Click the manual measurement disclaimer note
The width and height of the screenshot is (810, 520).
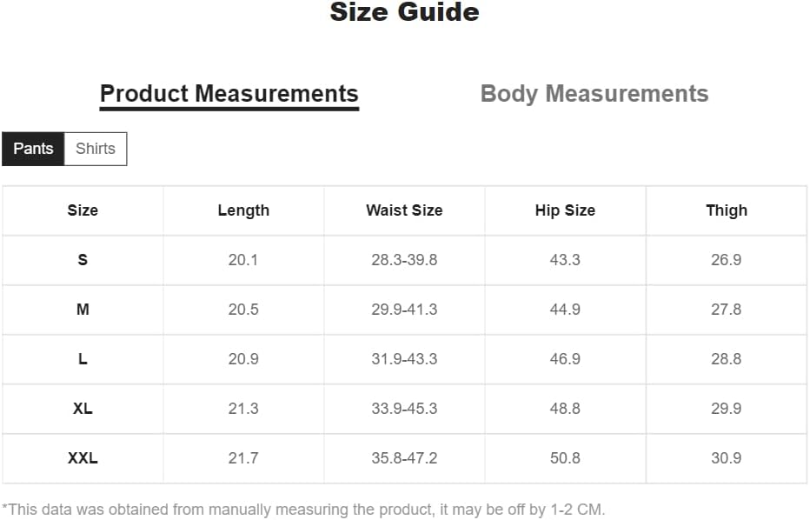[x=303, y=510]
